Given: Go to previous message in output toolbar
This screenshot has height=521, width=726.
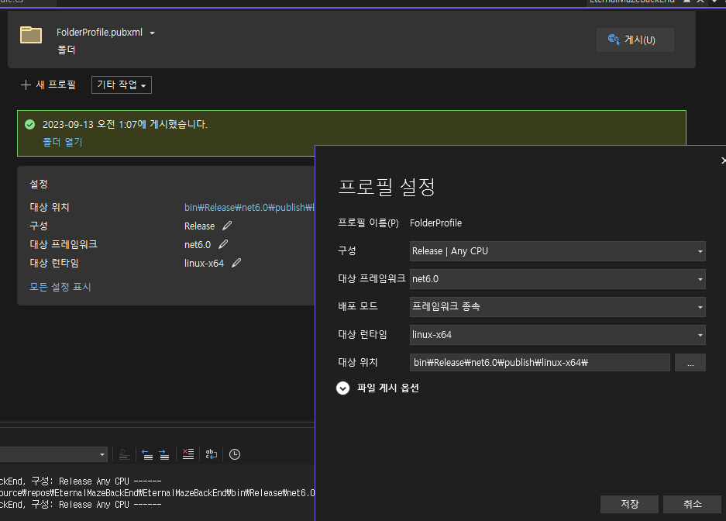Looking at the screenshot, I should click(147, 454).
